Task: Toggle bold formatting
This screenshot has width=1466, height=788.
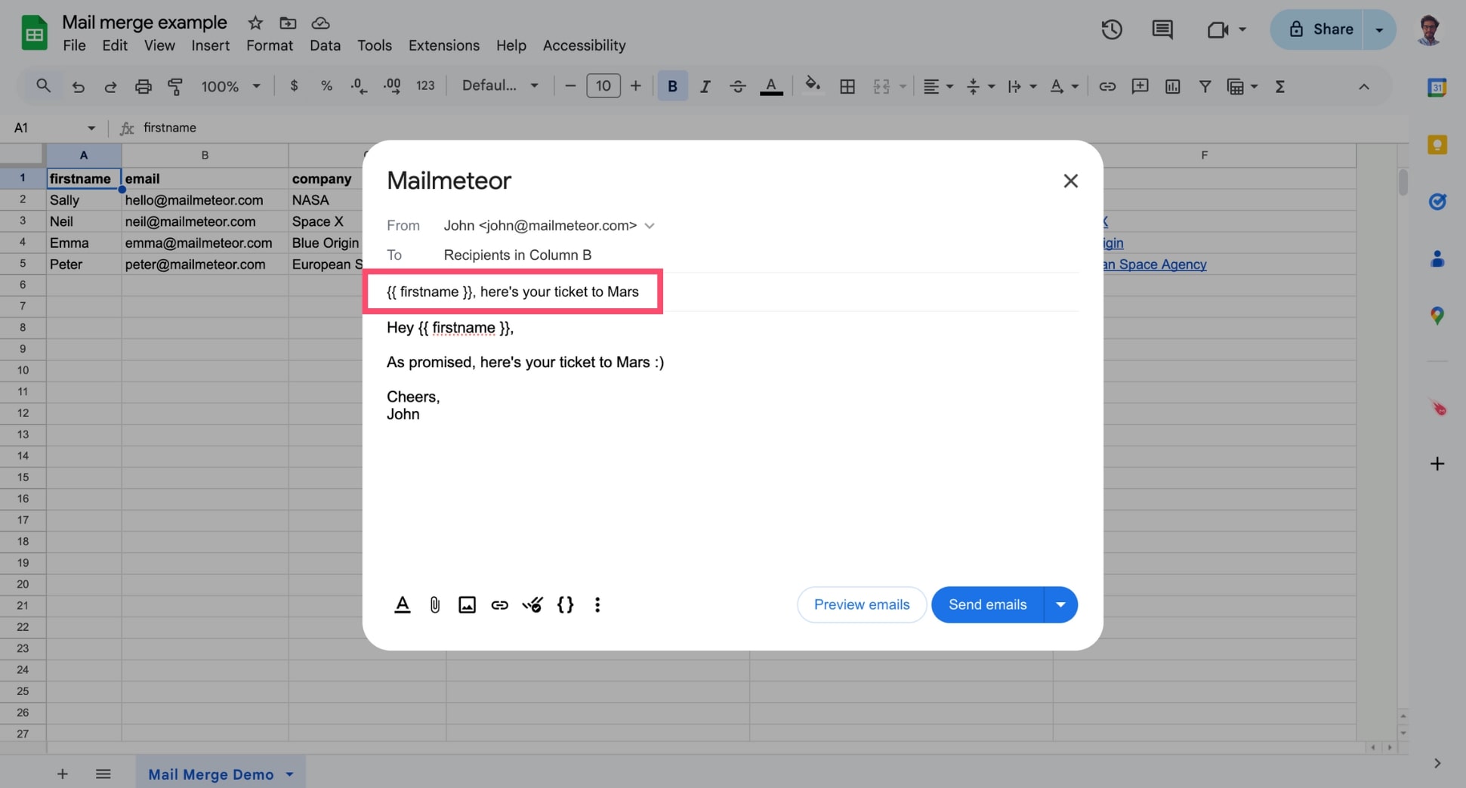Action: (672, 86)
